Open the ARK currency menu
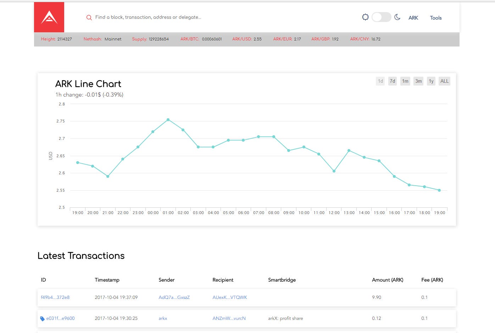Viewport: 495px width, 333px height. [x=413, y=18]
